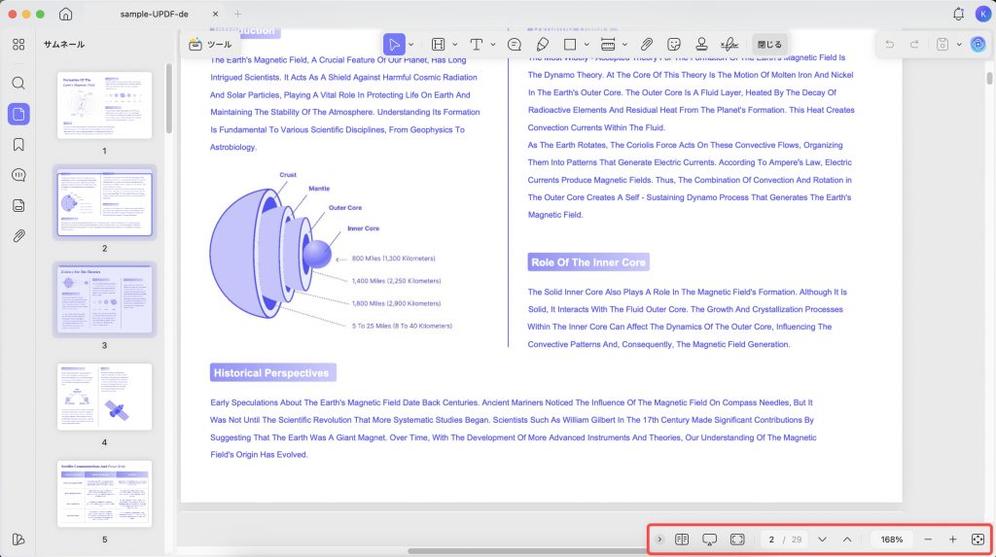The image size is (996, 557).
Task: Select page 5 thumbnail
Action: [x=104, y=494]
